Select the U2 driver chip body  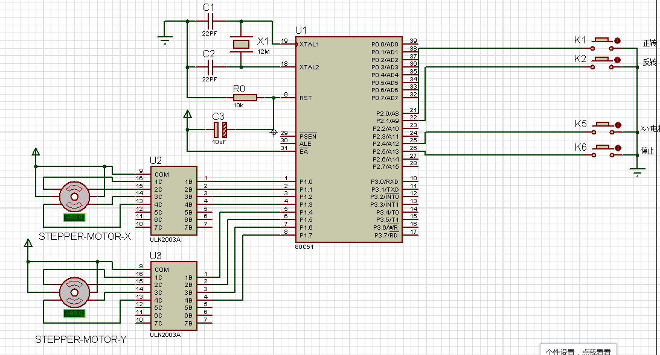click(173, 201)
